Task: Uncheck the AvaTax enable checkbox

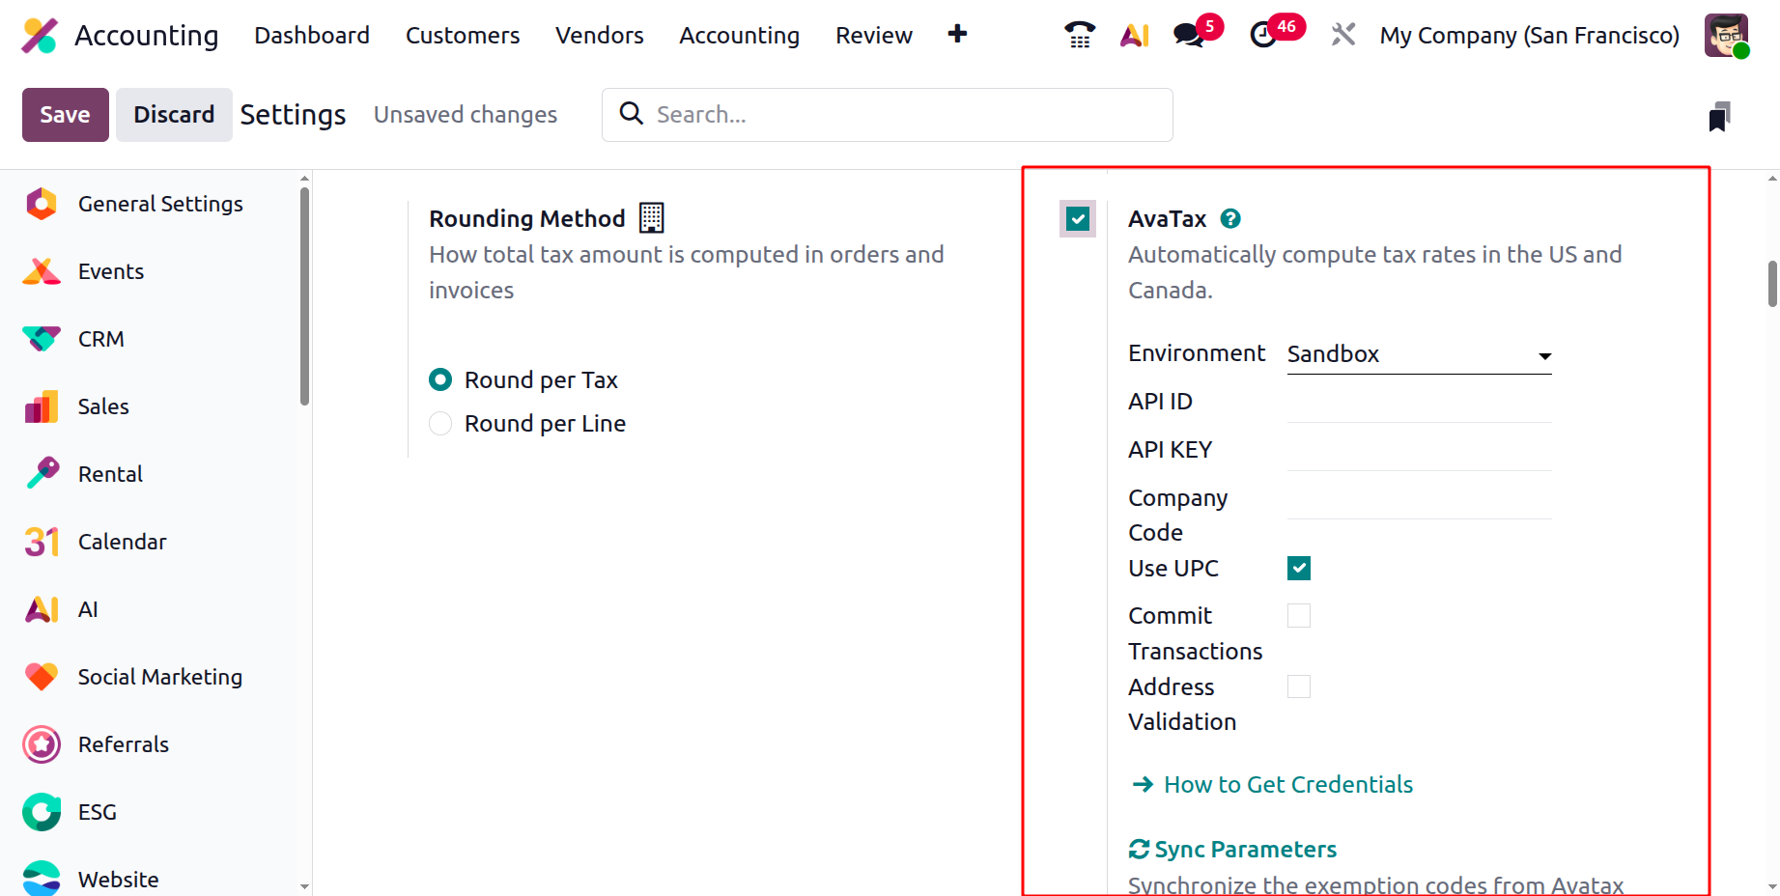Action: coord(1078,219)
